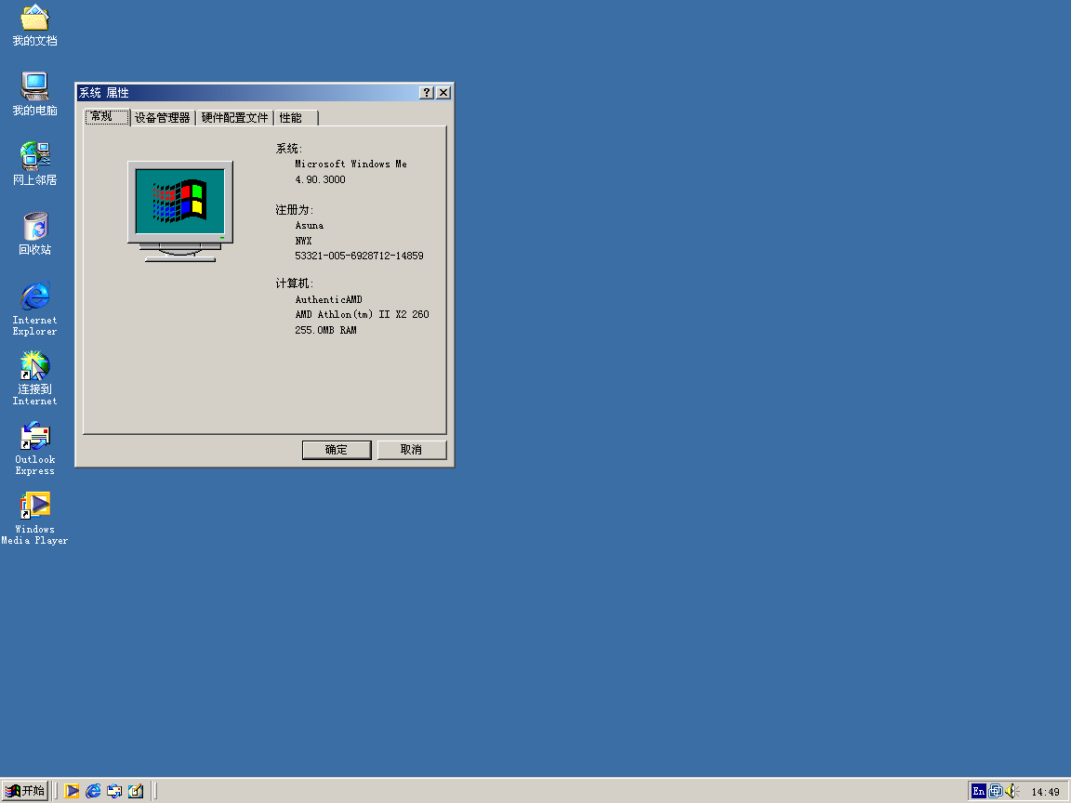Click the AMD Athlon(tm) II X2 260 text
Screen dimensions: 1071x803
pyautogui.click(x=362, y=315)
